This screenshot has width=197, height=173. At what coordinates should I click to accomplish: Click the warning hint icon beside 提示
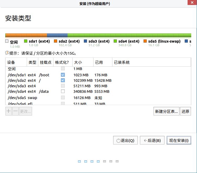7,53
